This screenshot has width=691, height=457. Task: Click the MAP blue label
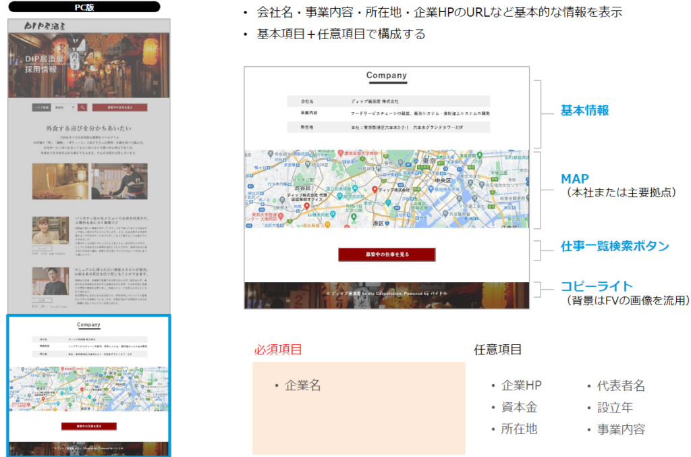tap(575, 179)
